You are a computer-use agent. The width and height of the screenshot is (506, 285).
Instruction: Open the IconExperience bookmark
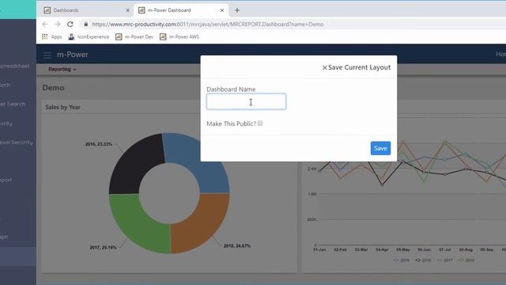(x=89, y=37)
